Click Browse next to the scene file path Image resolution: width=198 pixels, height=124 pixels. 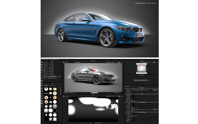click(x=155, y=90)
